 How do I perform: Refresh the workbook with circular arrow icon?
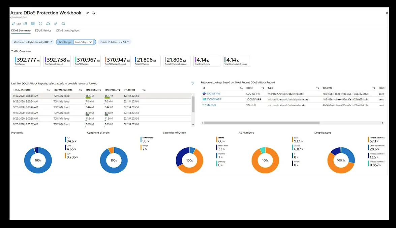40,24
